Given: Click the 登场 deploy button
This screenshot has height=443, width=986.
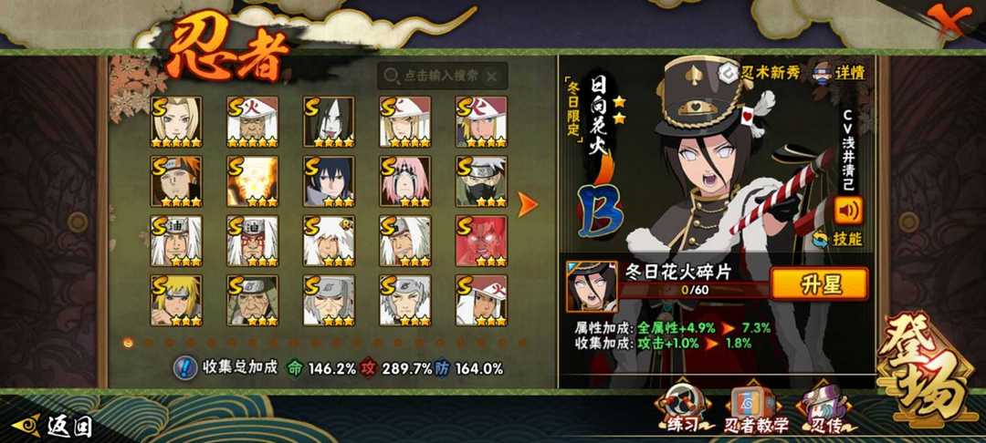Looking at the screenshot, I should click(x=924, y=369).
